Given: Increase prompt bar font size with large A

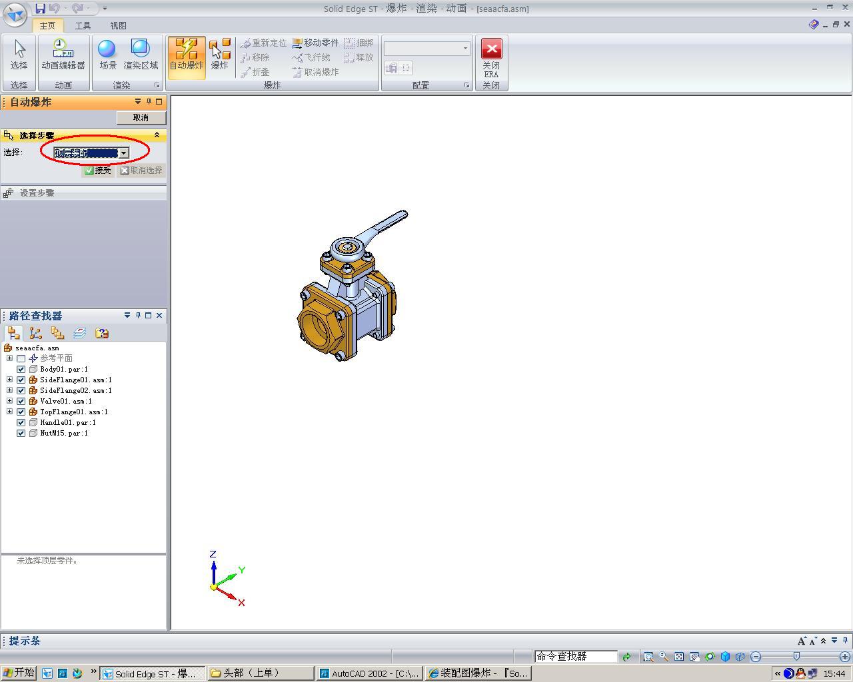Looking at the screenshot, I should pyautogui.click(x=802, y=641).
